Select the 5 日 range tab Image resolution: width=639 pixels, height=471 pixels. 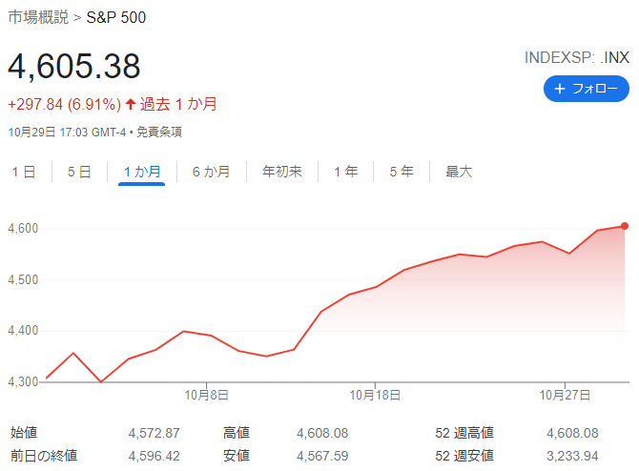pos(79,172)
